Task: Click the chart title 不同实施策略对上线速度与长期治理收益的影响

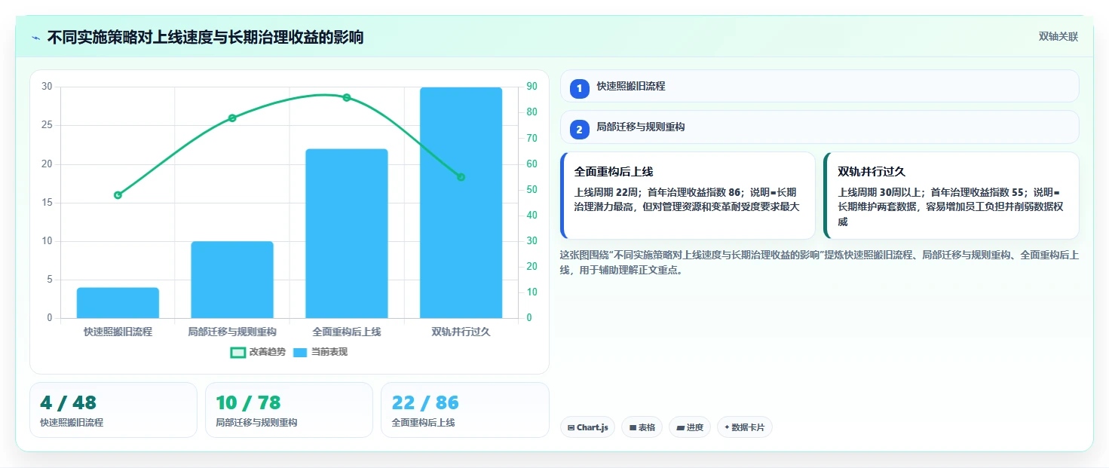Action: point(205,37)
